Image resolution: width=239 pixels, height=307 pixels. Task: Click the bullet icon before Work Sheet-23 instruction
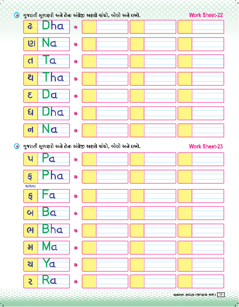tap(16, 146)
